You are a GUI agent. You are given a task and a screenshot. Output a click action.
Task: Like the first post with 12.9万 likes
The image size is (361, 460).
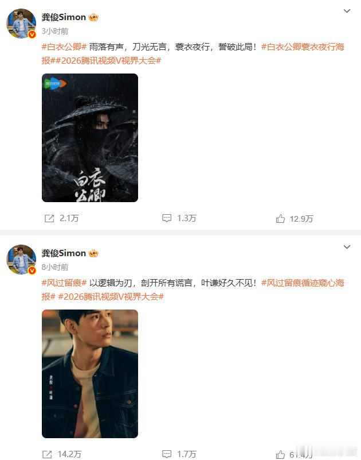coord(280,219)
